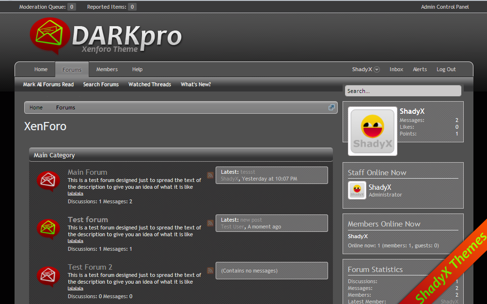The height and width of the screenshot is (304, 487).
Task: Click ShadyX poster name under Main Forum's latest
Action: click(230, 179)
